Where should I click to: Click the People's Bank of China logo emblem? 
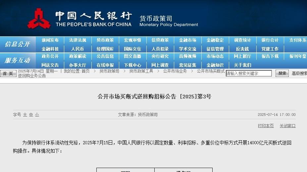click(x=39, y=18)
